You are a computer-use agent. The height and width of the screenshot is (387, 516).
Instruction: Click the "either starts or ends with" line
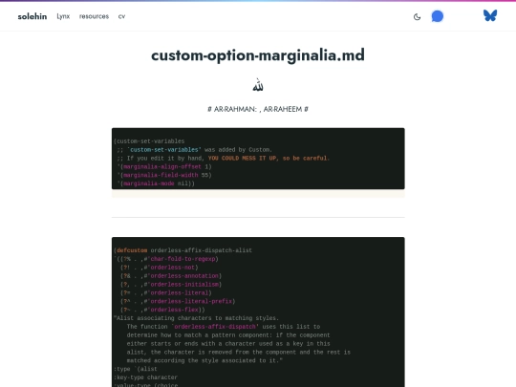pyautogui.click(x=228, y=344)
